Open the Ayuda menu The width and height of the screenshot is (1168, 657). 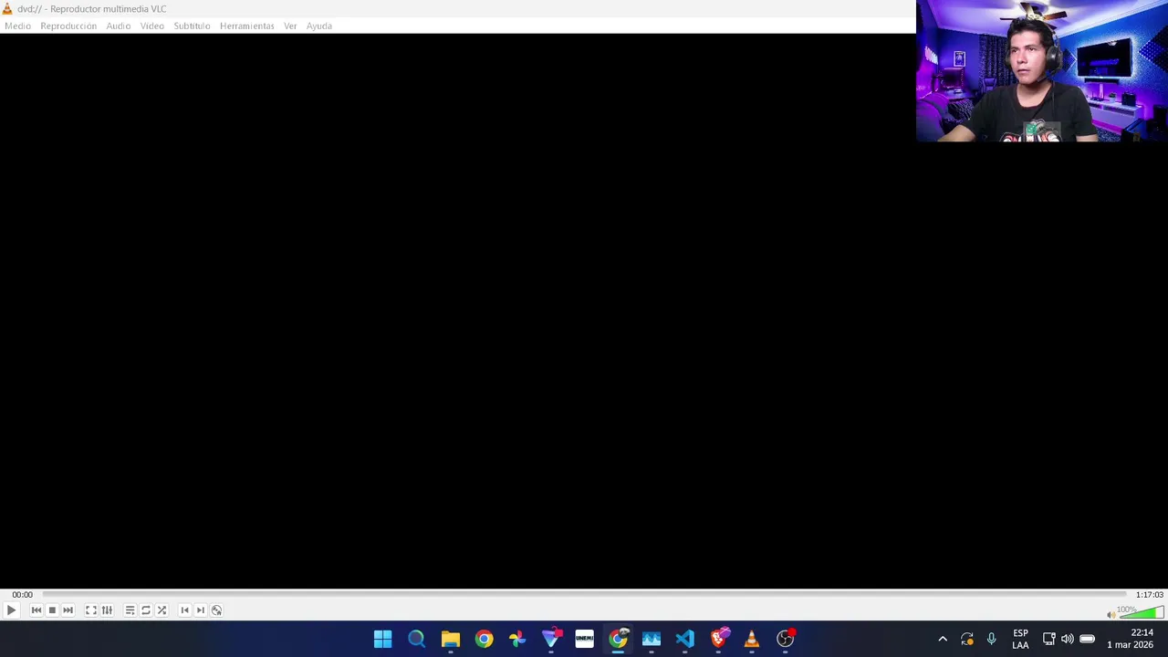(x=319, y=26)
